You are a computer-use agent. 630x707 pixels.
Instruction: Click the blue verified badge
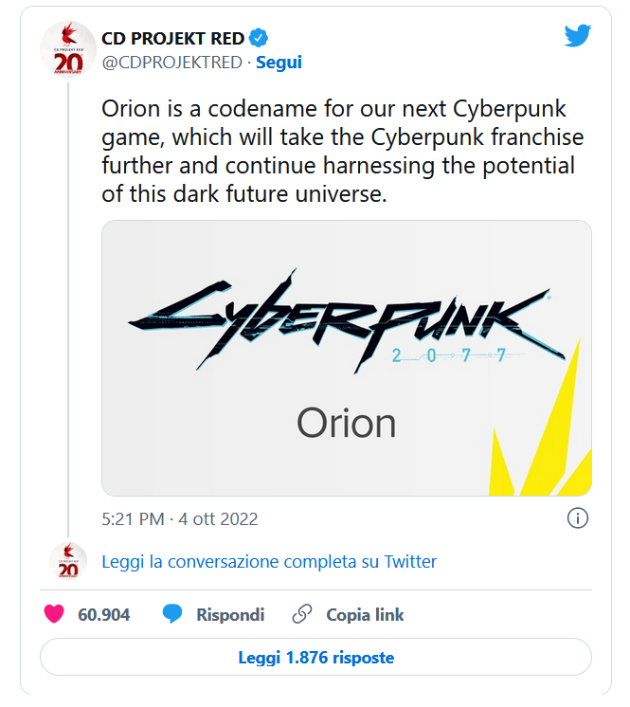click(x=259, y=38)
